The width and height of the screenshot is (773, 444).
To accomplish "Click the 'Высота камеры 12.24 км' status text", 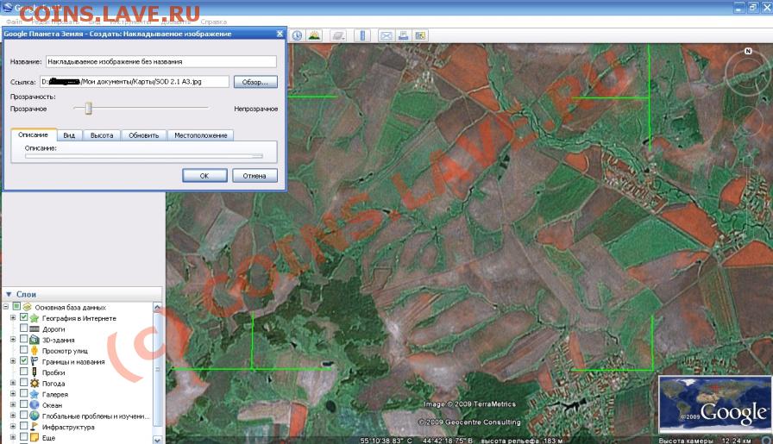I will 705,441.
